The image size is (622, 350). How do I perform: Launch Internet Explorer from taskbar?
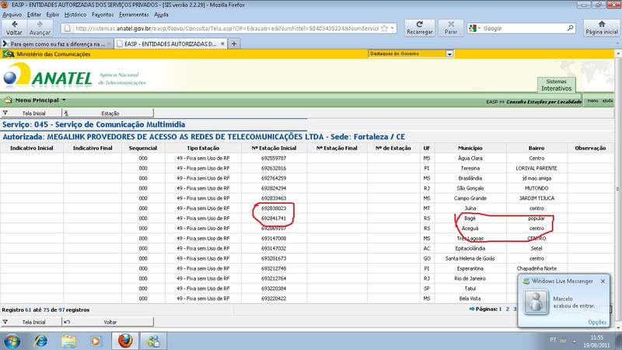40,341
